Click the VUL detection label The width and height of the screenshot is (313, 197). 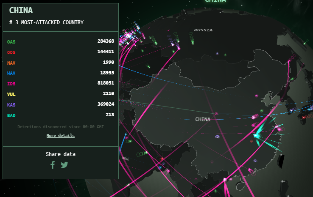11,94
